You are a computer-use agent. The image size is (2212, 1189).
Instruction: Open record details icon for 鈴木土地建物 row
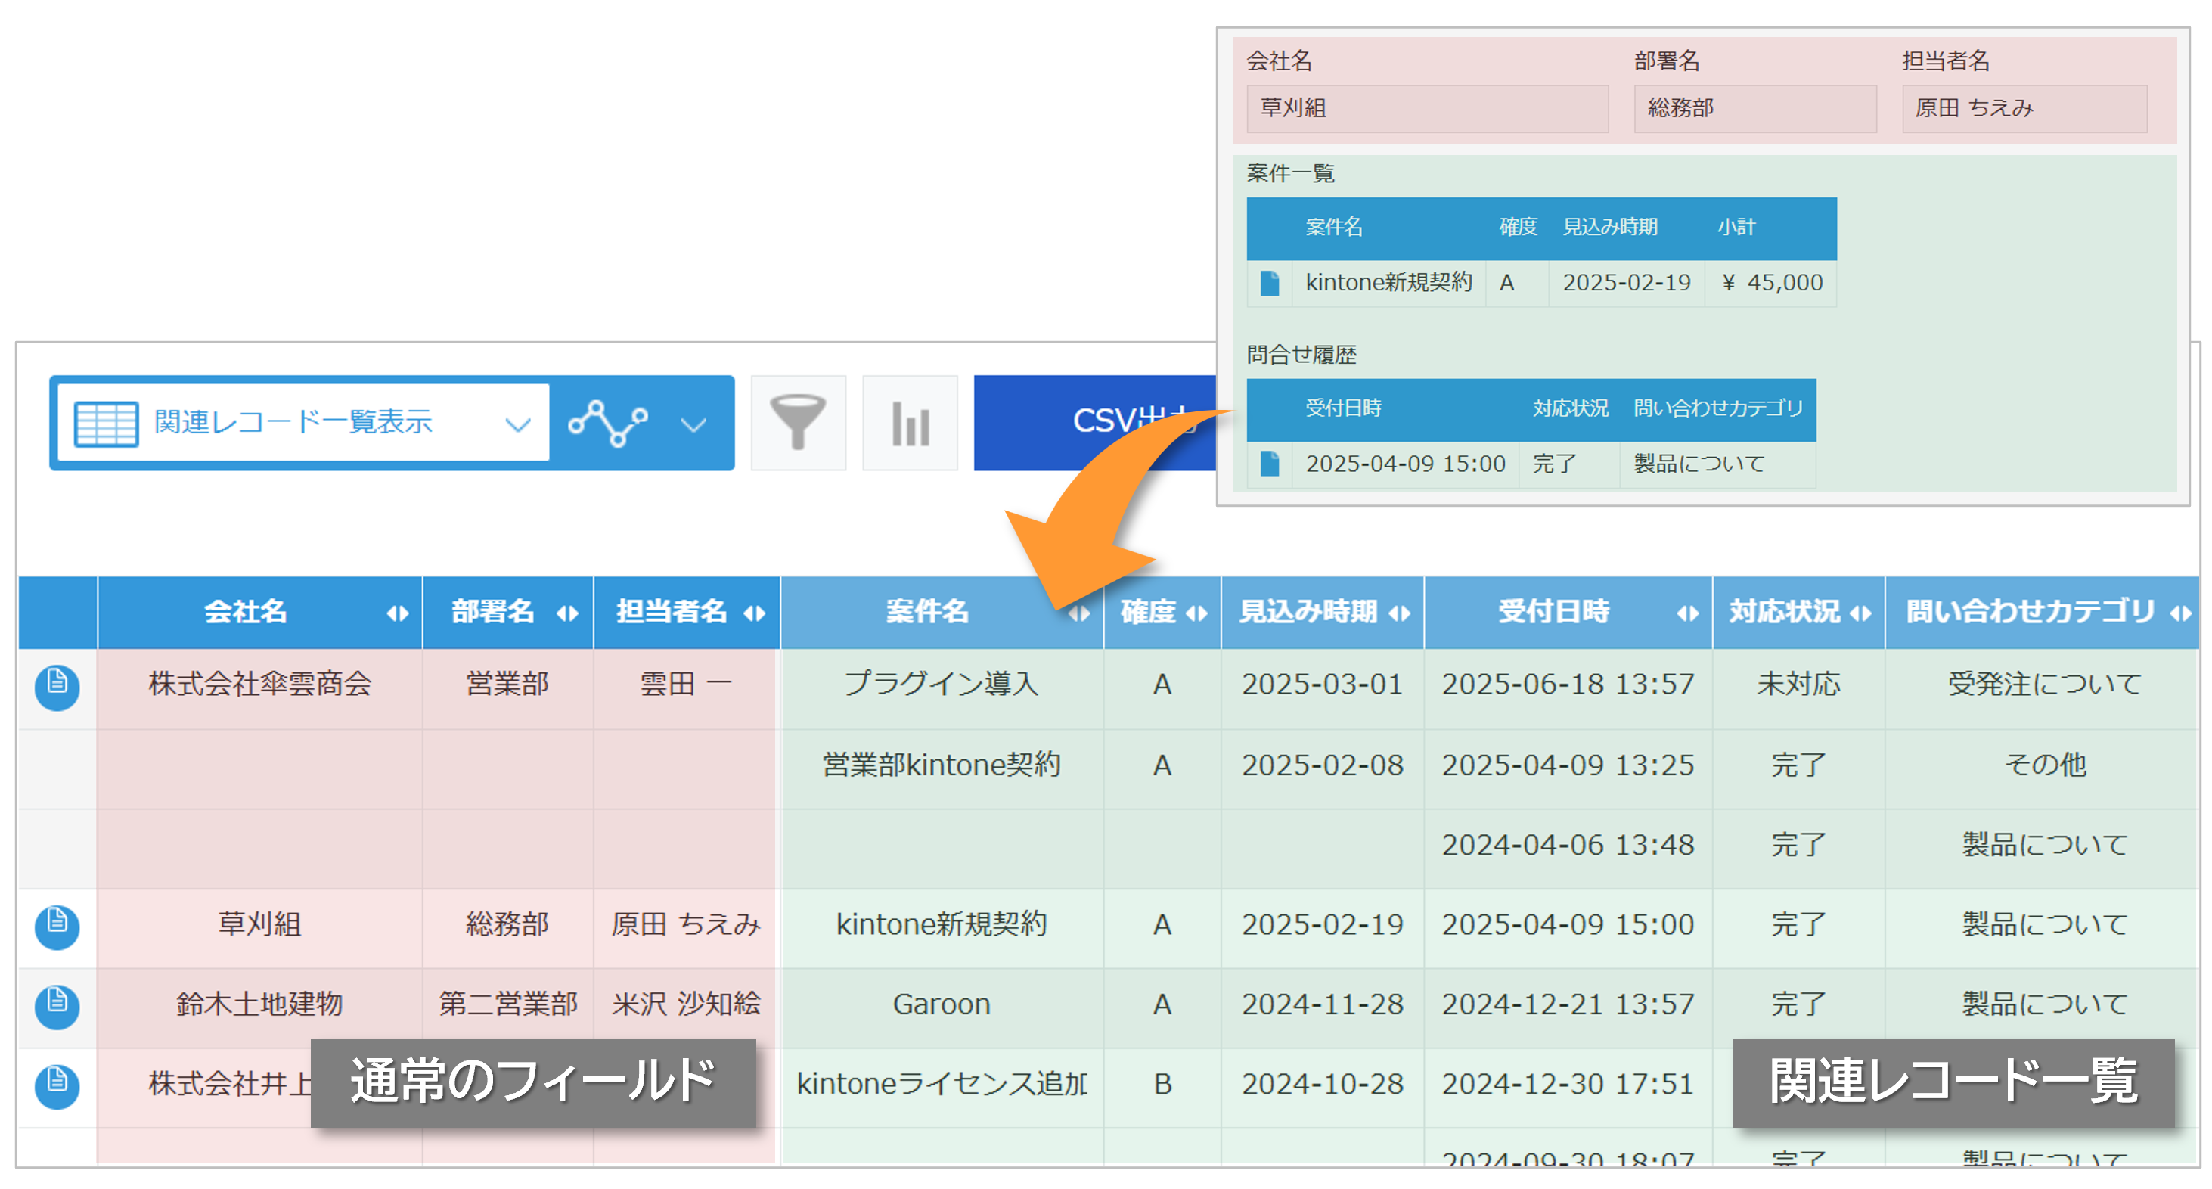click(x=57, y=1007)
